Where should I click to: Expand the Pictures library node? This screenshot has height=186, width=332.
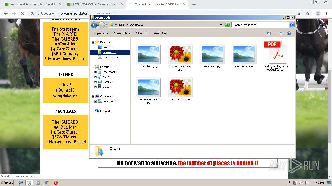coord(95,82)
